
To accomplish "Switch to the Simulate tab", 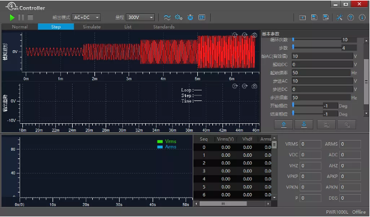I will point(92,27).
